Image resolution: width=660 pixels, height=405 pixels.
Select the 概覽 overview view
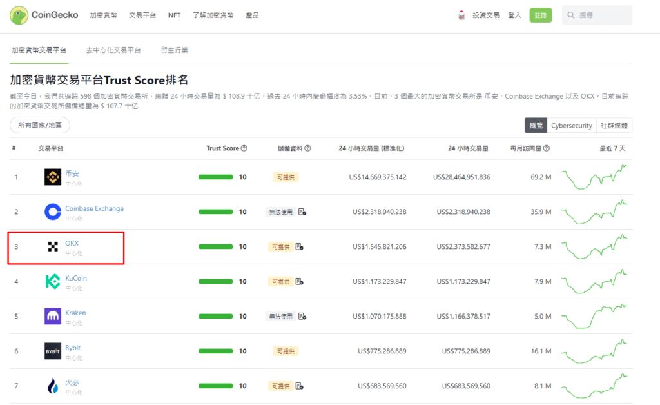click(x=536, y=126)
